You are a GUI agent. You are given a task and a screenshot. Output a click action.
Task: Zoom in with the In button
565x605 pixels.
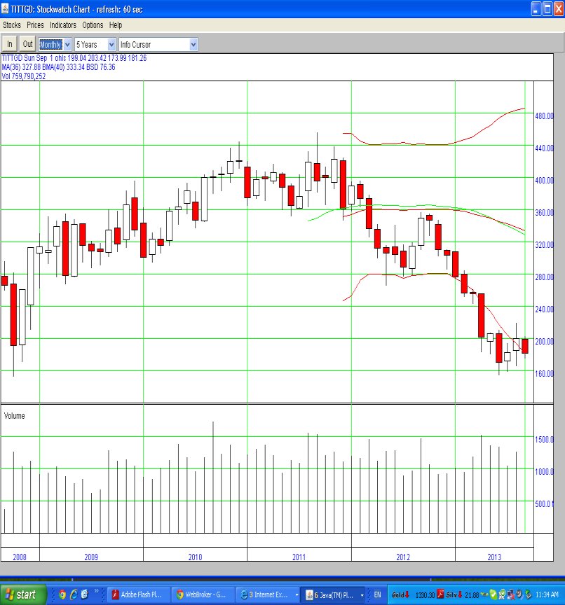pos(9,44)
